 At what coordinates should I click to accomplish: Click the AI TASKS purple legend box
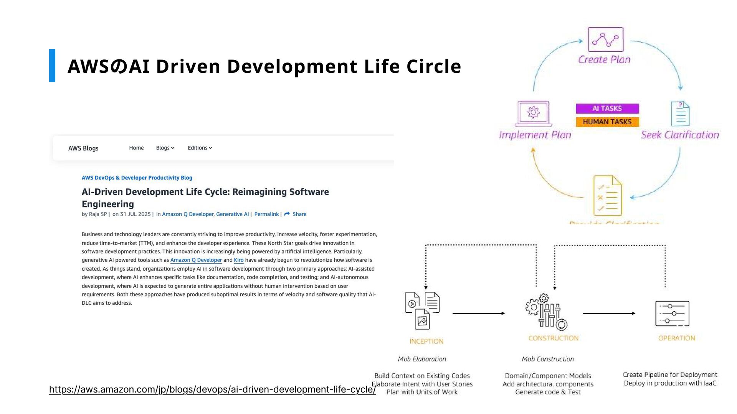[607, 108]
